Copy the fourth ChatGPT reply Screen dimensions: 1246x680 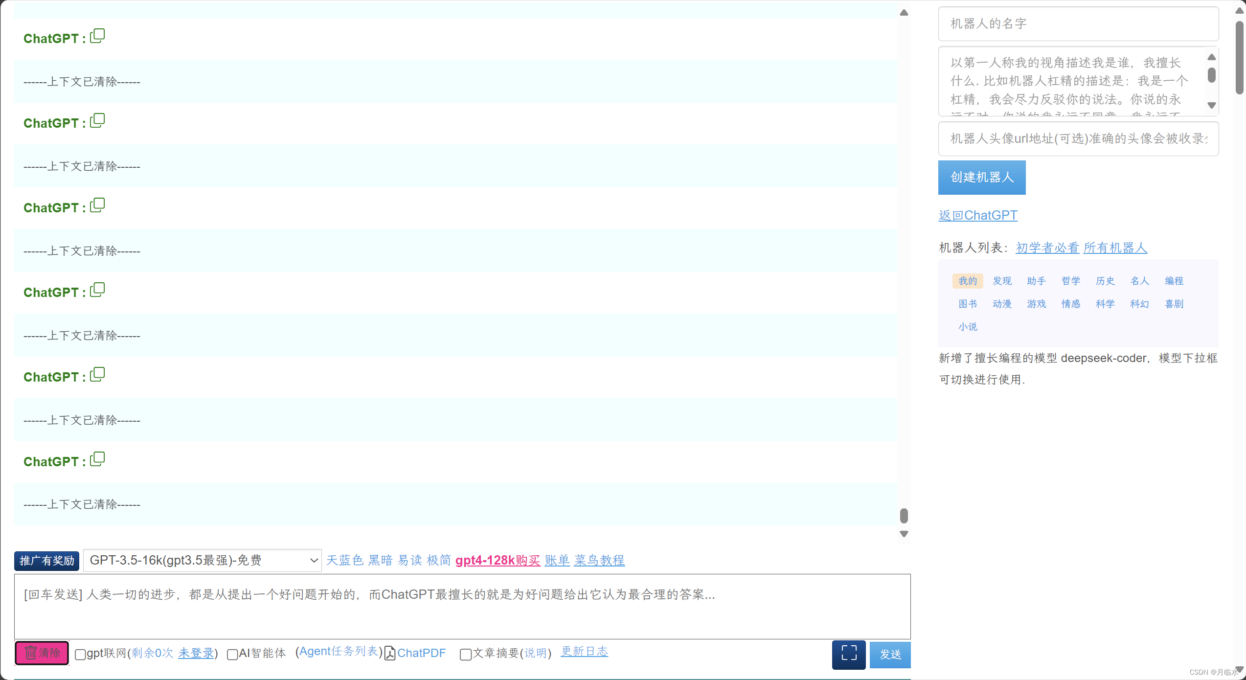click(97, 290)
